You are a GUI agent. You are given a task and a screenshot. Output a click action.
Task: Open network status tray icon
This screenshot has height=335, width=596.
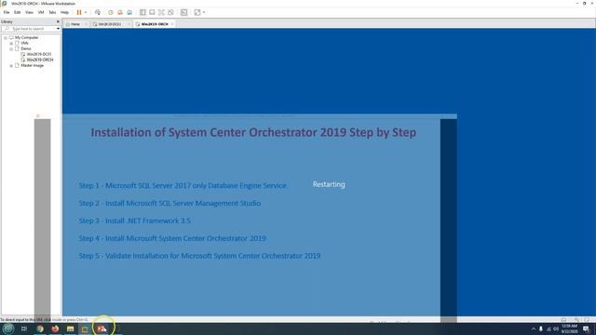click(549, 328)
